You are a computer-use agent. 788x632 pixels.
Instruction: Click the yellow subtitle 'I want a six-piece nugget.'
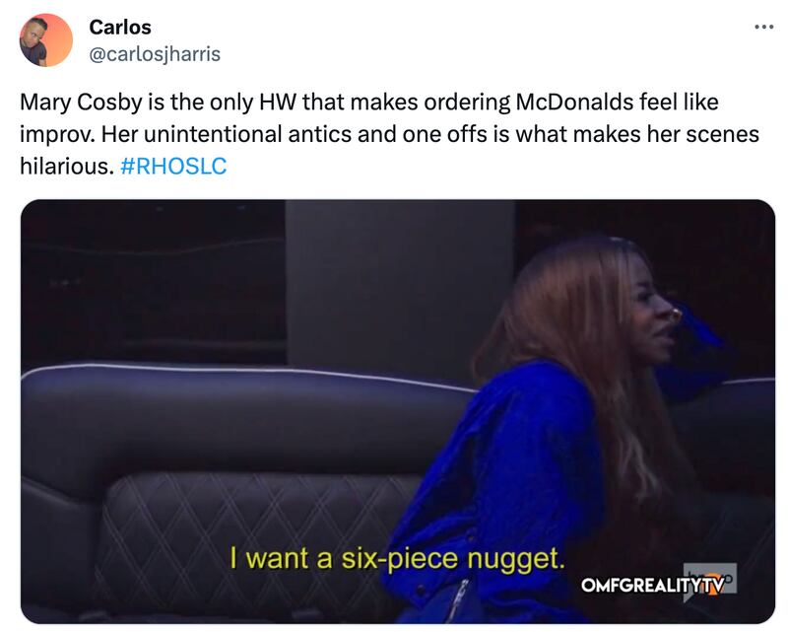click(397, 558)
